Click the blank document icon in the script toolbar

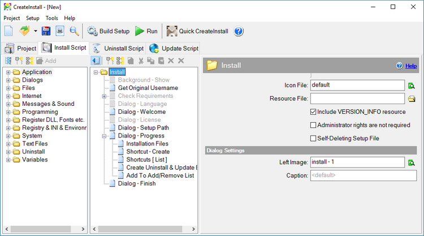(131, 61)
